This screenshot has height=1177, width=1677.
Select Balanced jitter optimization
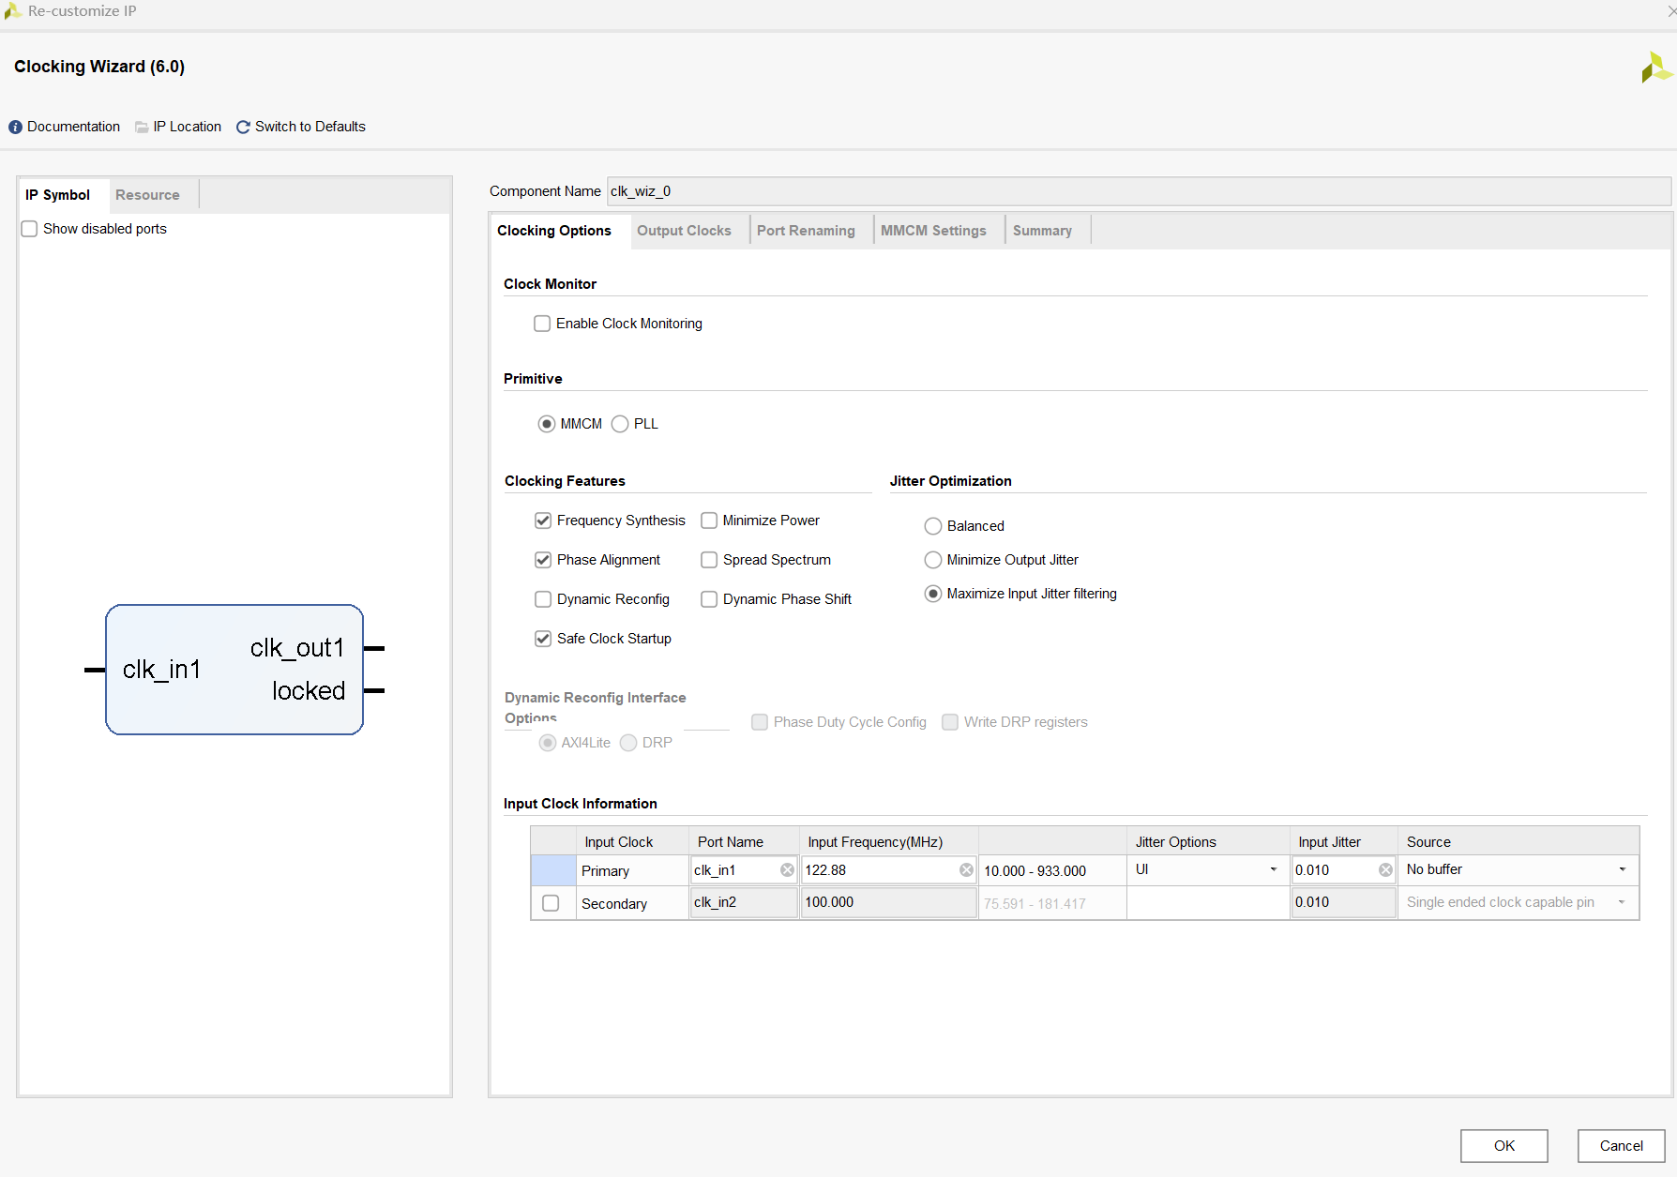(x=933, y=526)
